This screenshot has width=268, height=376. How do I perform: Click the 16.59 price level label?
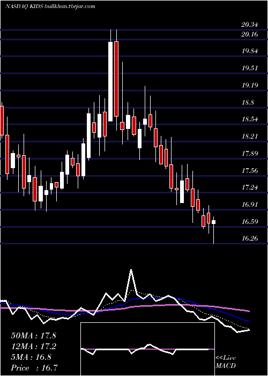coord(250,221)
